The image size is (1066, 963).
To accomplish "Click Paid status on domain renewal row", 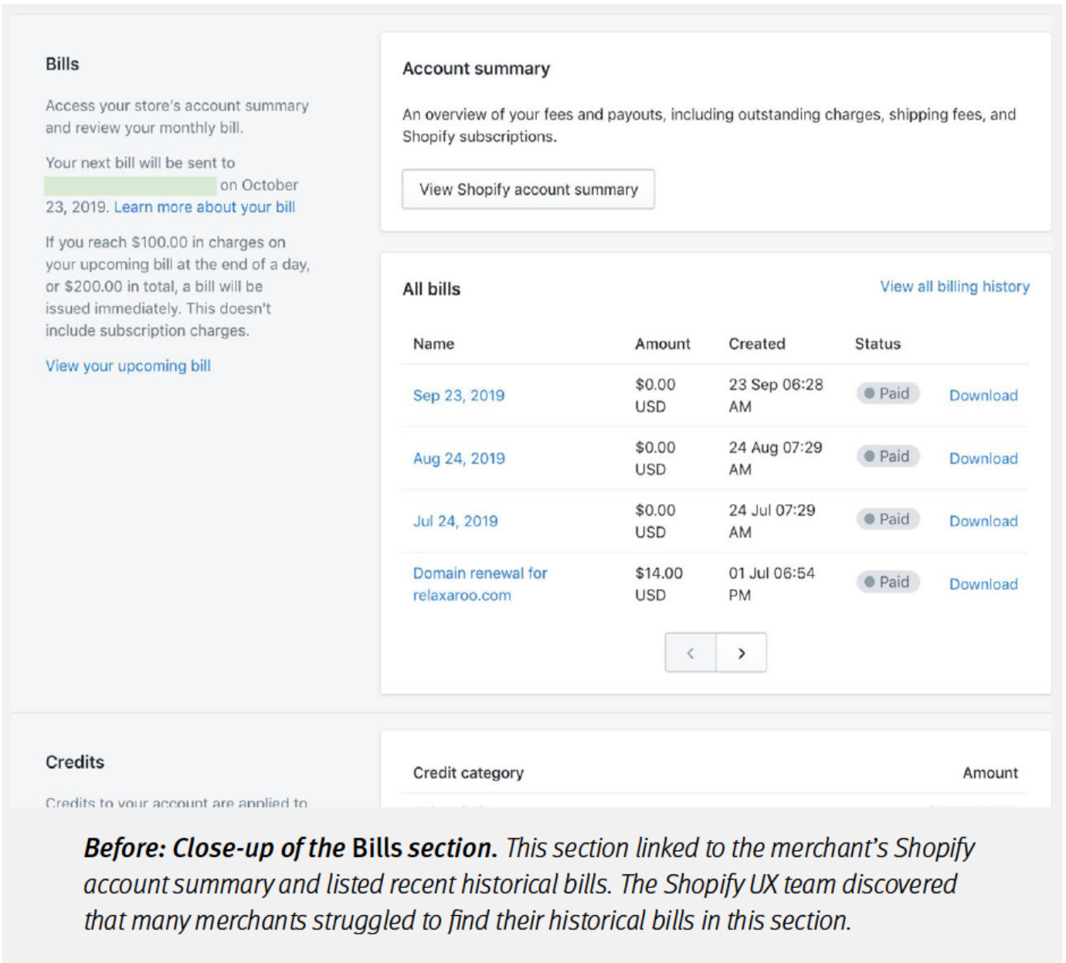I will pyautogui.click(x=888, y=582).
